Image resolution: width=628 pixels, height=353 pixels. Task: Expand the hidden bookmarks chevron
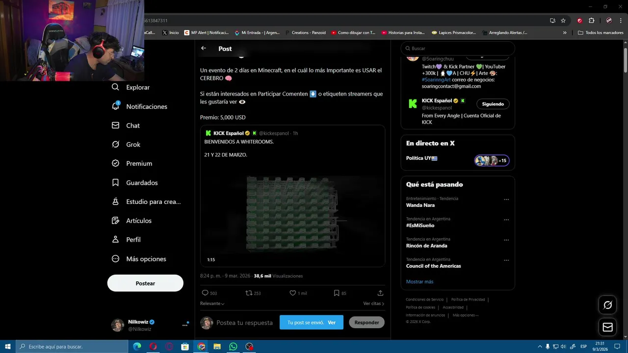tap(565, 33)
